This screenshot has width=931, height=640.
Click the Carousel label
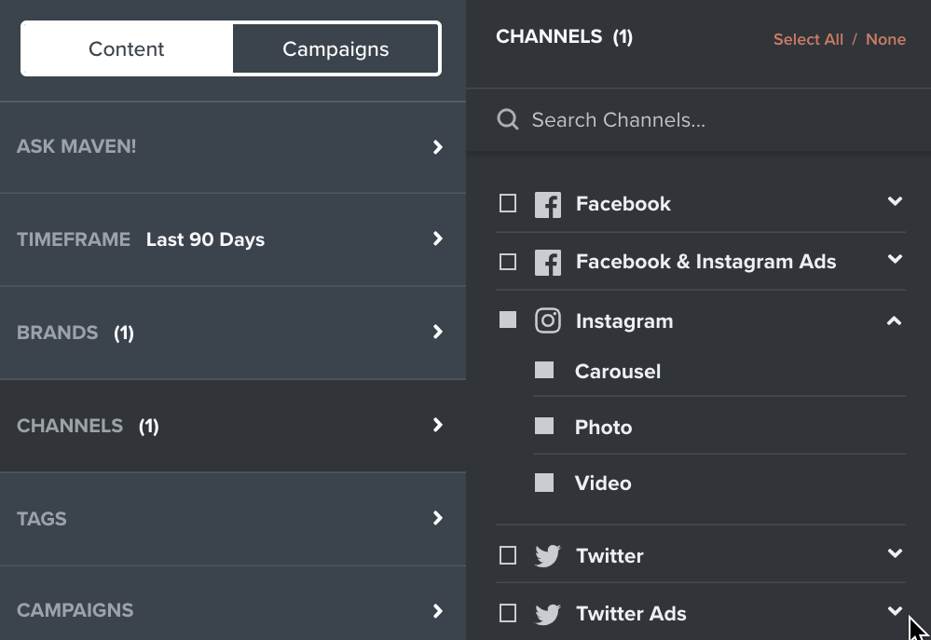[x=618, y=371]
